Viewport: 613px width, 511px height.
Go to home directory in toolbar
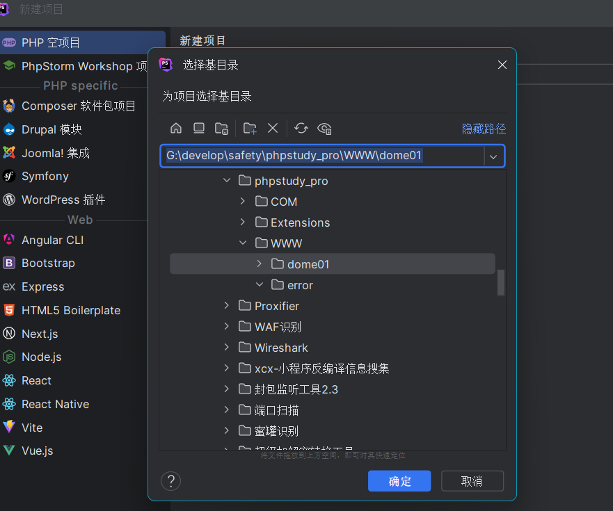pos(176,128)
